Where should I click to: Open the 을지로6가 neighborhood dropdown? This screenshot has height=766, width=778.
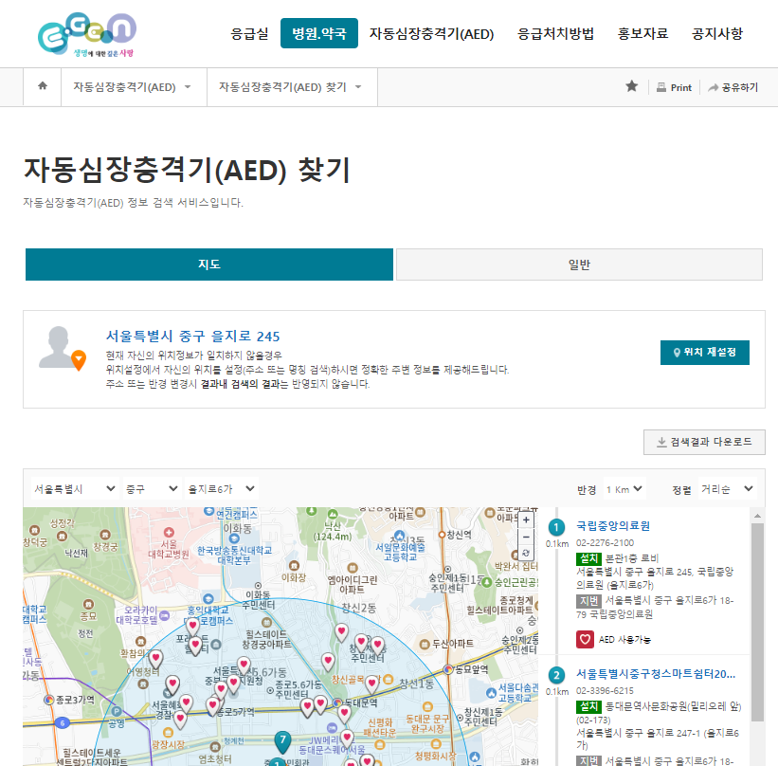click(222, 489)
